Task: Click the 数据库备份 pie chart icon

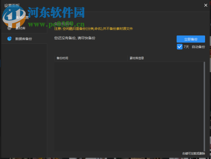Action: tap(9, 39)
